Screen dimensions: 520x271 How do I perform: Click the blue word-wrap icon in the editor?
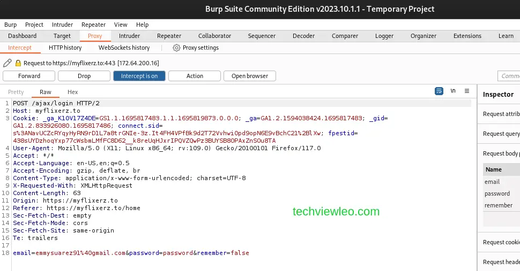point(439,91)
